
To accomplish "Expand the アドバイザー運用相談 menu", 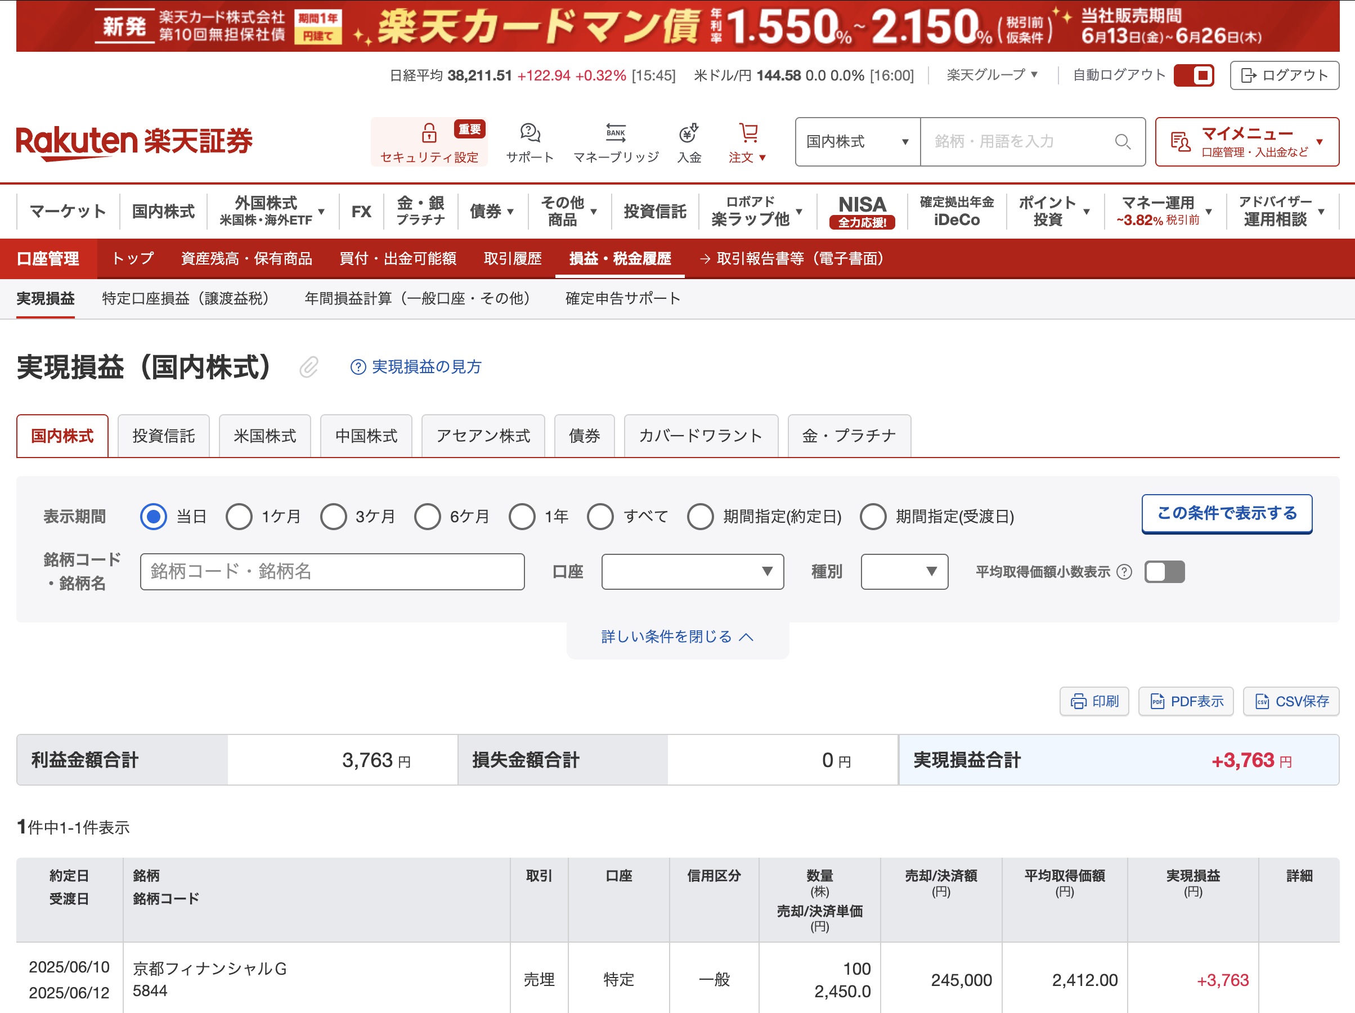I will pyautogui.click(x=1281, y=211).
